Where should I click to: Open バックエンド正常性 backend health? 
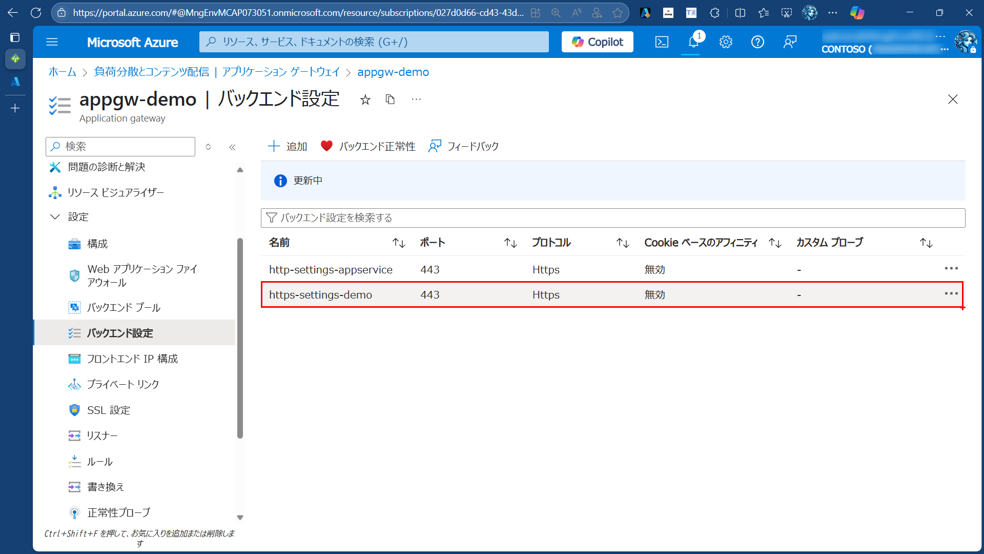coord(368,147)
